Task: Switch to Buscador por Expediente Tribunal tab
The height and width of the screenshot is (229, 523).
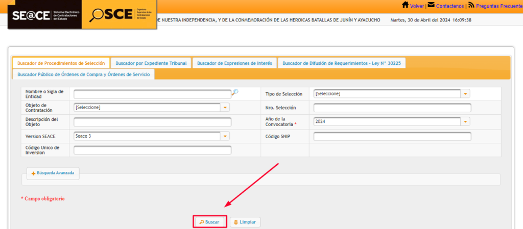Action: tap(151, 63)
